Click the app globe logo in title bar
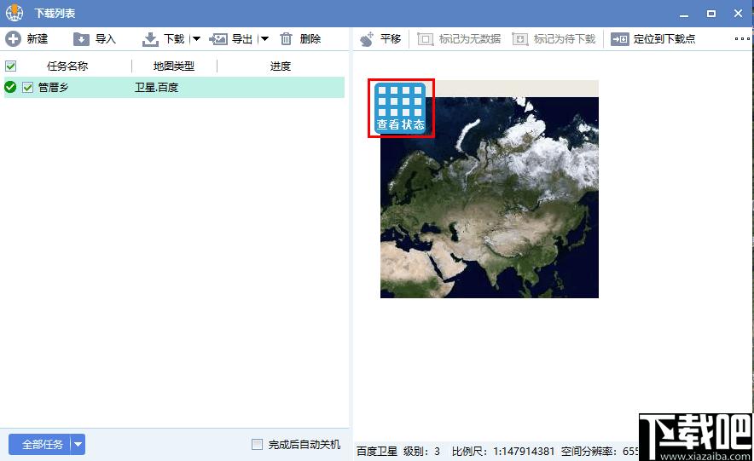This screenshot has height=461, width=754. tap(14, 13)
